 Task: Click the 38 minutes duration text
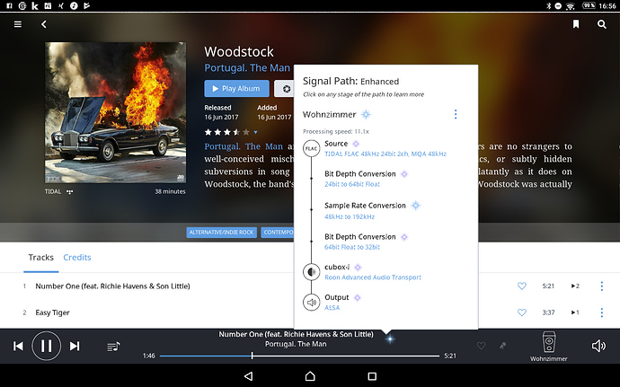click(x=170, y=192)
